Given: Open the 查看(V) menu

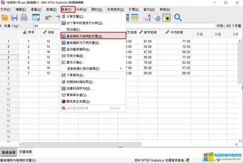Looking at the screenshot, I should [x=36, y=9].
